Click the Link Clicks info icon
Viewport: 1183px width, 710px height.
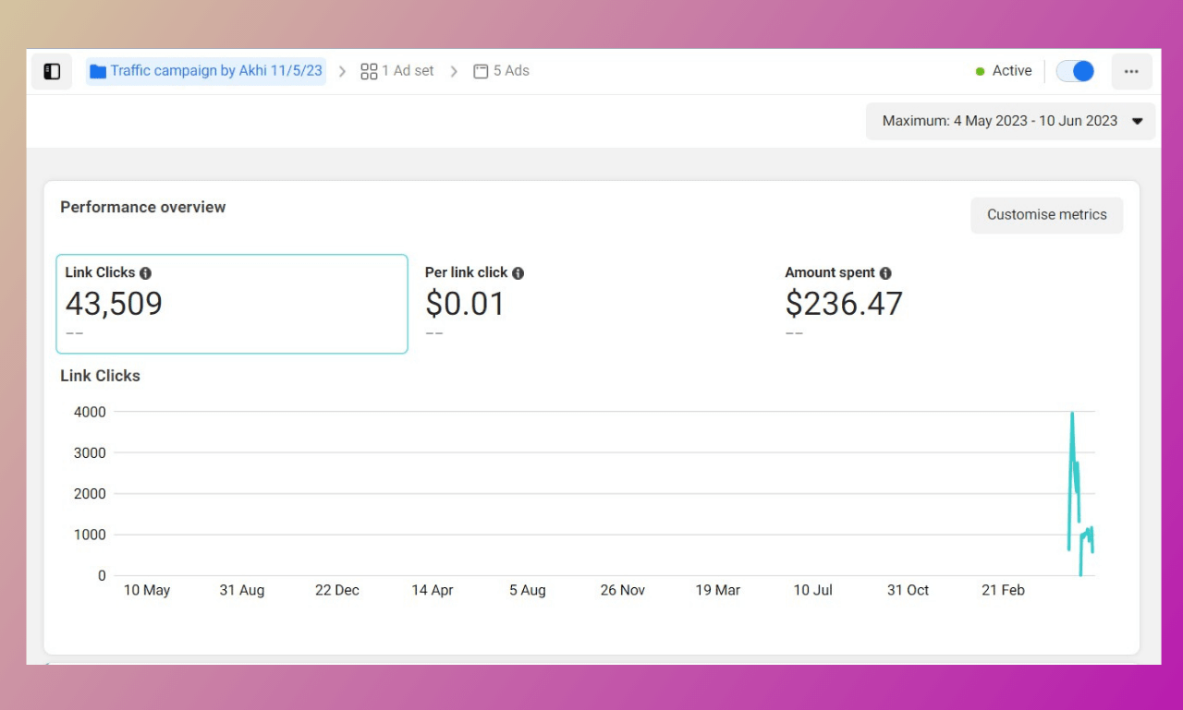pos(145,273)
